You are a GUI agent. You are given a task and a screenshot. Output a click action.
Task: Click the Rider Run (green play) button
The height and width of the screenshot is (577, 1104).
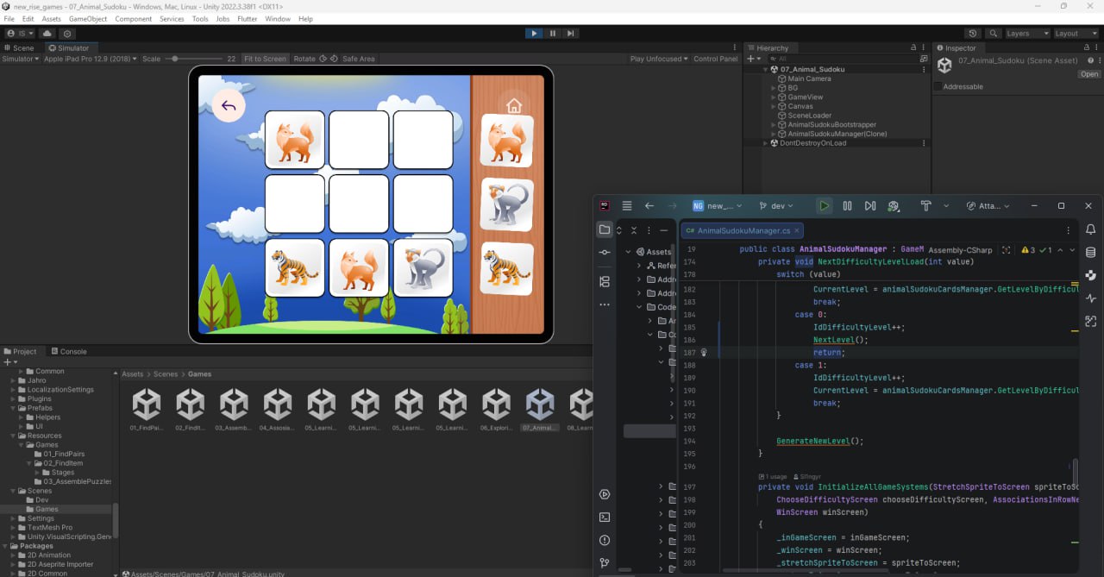[824, 206]
